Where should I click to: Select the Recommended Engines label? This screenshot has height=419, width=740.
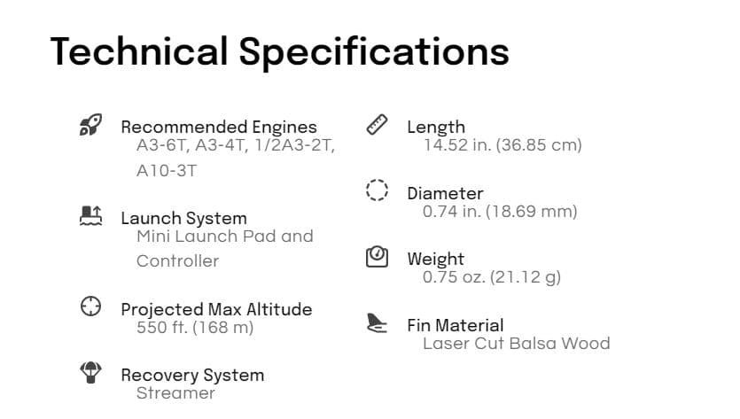click(218, 127)
